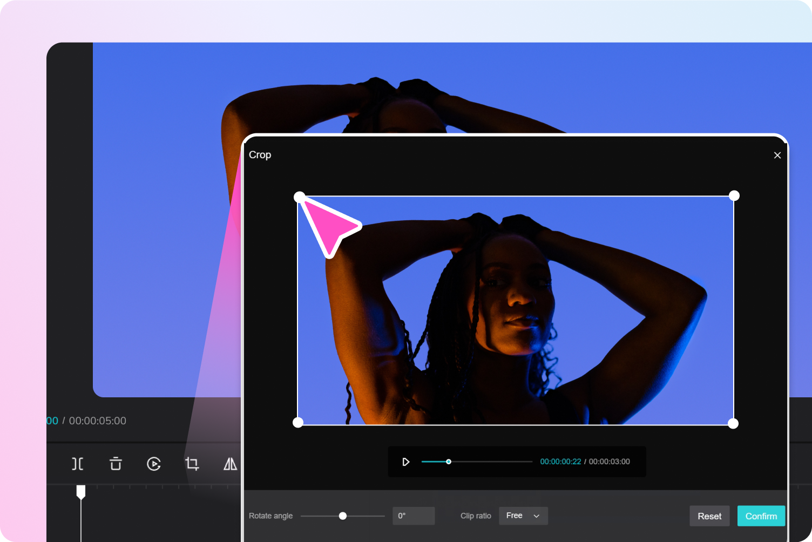Click the crop preview progress slider knob
Image resolution: width=812 pixels, height=542 pixels.
(x=449, y=462)
